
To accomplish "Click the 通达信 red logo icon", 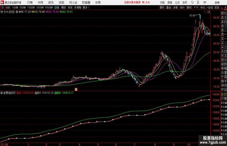I will click(x=2, y=2).
